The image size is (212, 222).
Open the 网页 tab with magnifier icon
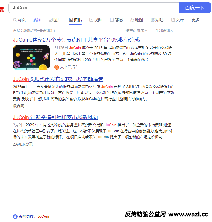19,20
